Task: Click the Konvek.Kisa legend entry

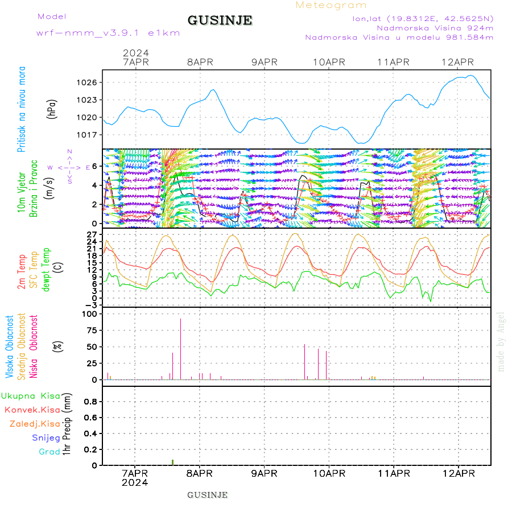Action: coord(32,410)
